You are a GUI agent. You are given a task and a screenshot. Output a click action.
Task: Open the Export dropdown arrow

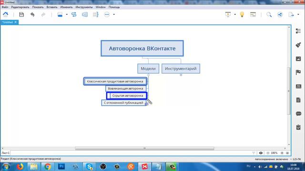tap(298, 14)
